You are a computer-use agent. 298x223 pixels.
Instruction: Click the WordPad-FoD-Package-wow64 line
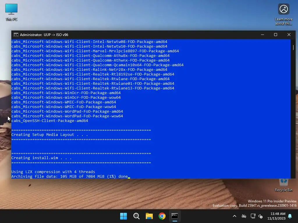(67, 116)
